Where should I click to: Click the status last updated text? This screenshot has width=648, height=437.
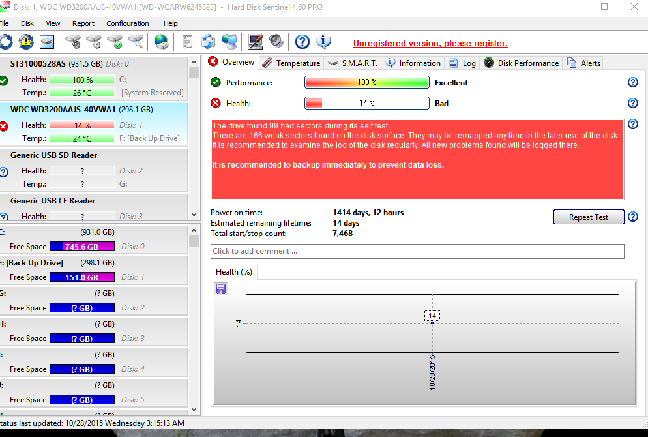pos(93,423)
